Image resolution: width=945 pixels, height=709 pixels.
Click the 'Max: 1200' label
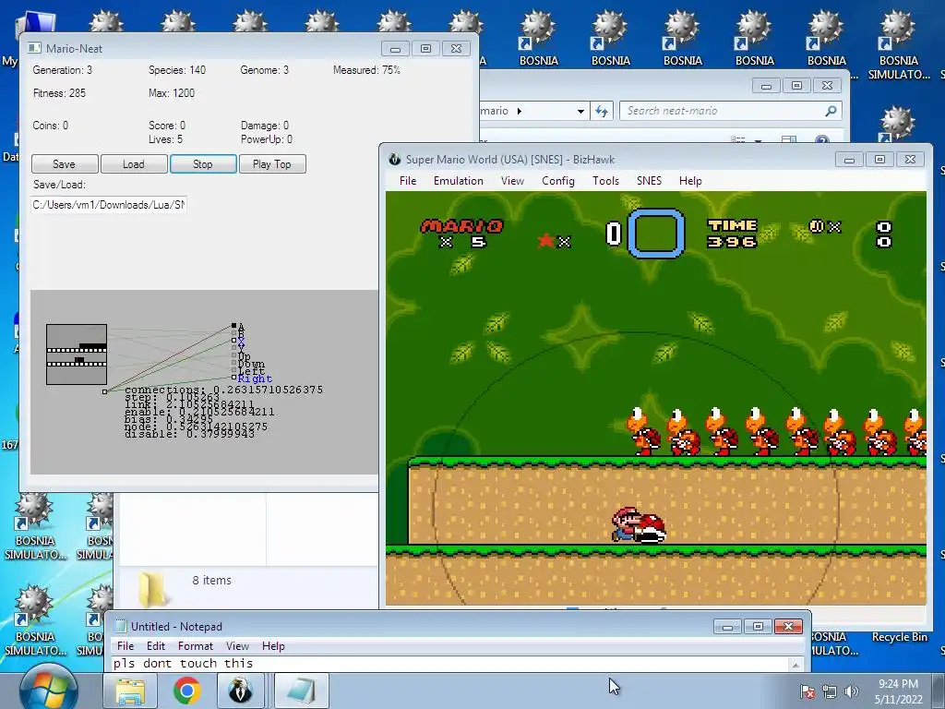[172, 93]
